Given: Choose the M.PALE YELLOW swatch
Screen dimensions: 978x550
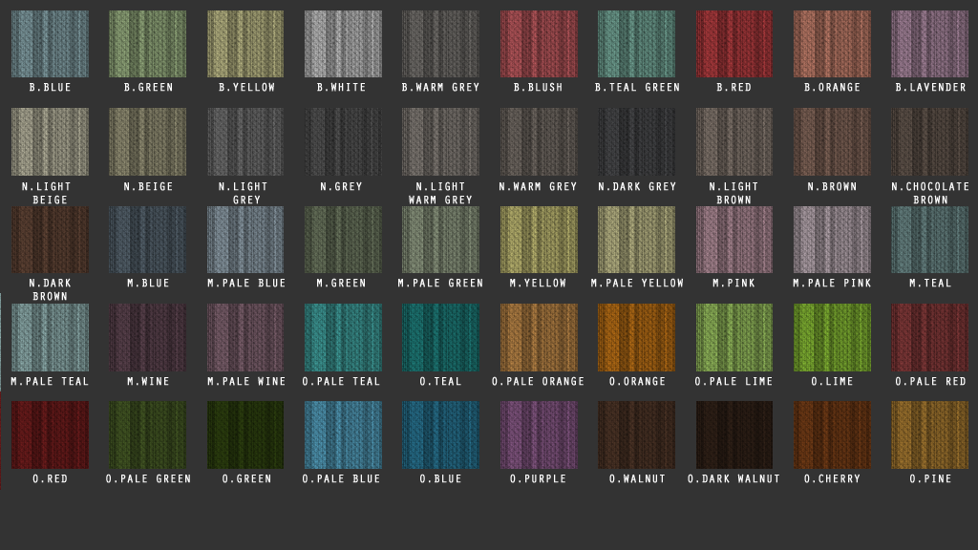Looking at the screenshot, I should (x=636, y=240).
